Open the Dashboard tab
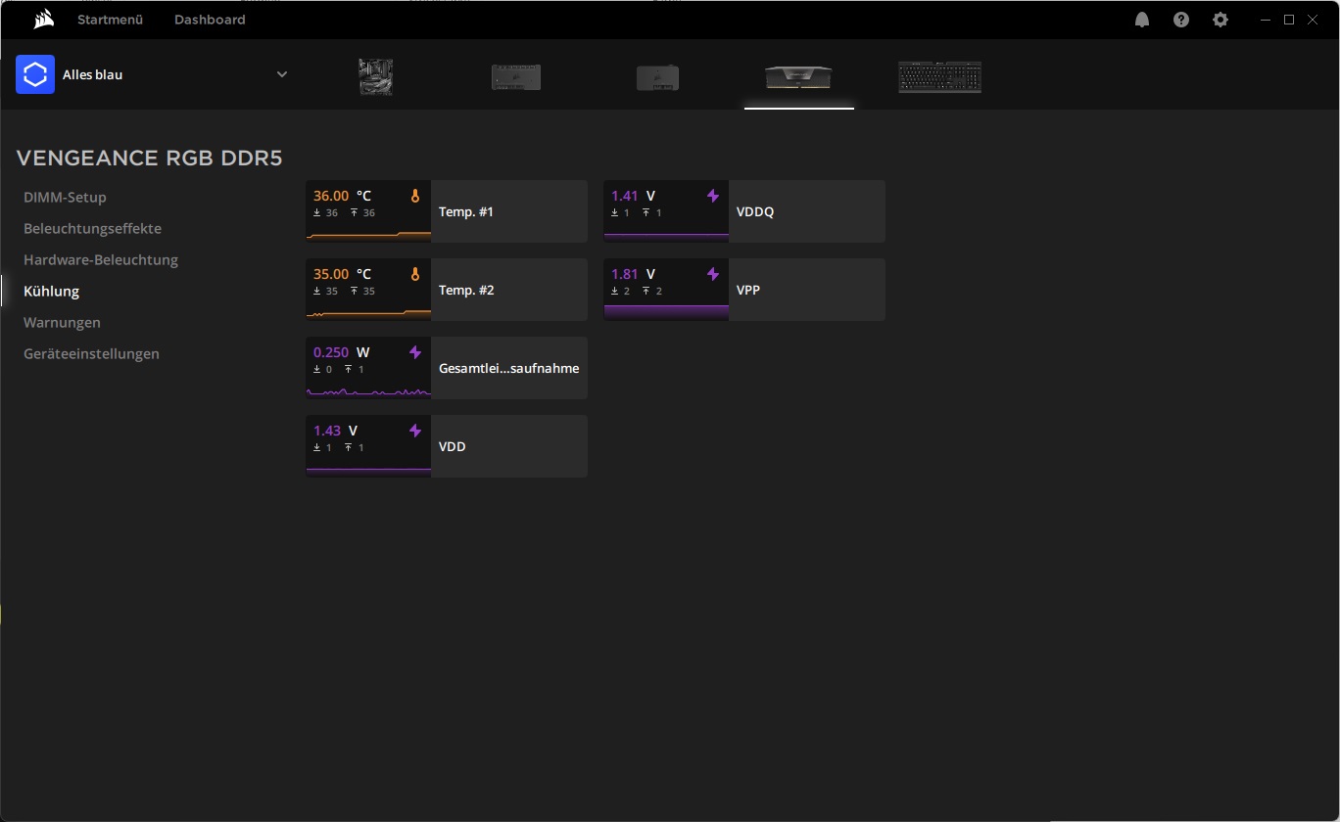Image resolution: width=1340 pixels, height=822 pixels. click(x=210, y=20)
